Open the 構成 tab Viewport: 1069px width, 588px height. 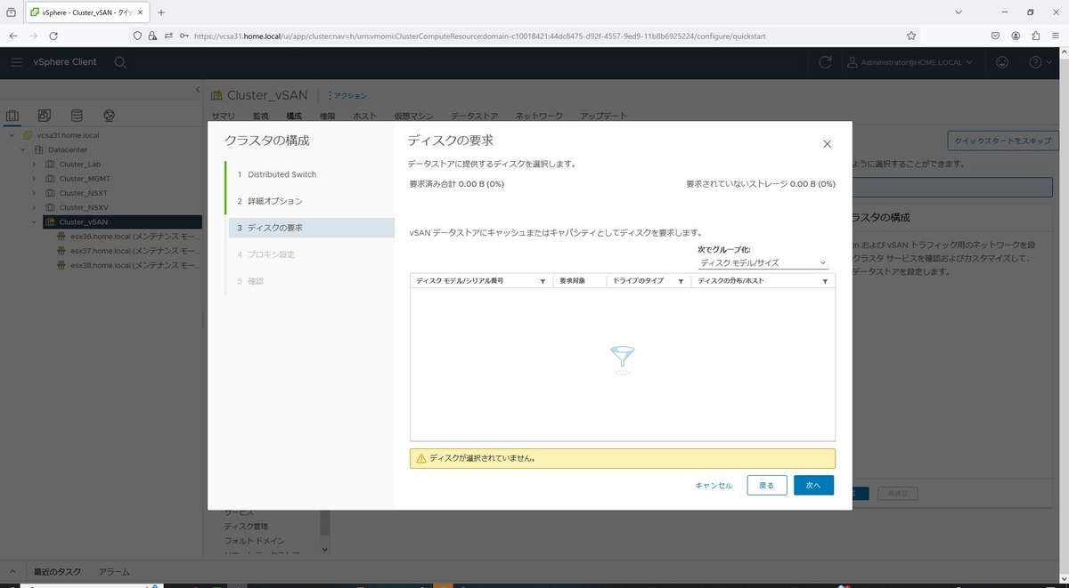(x=294, y=116)
